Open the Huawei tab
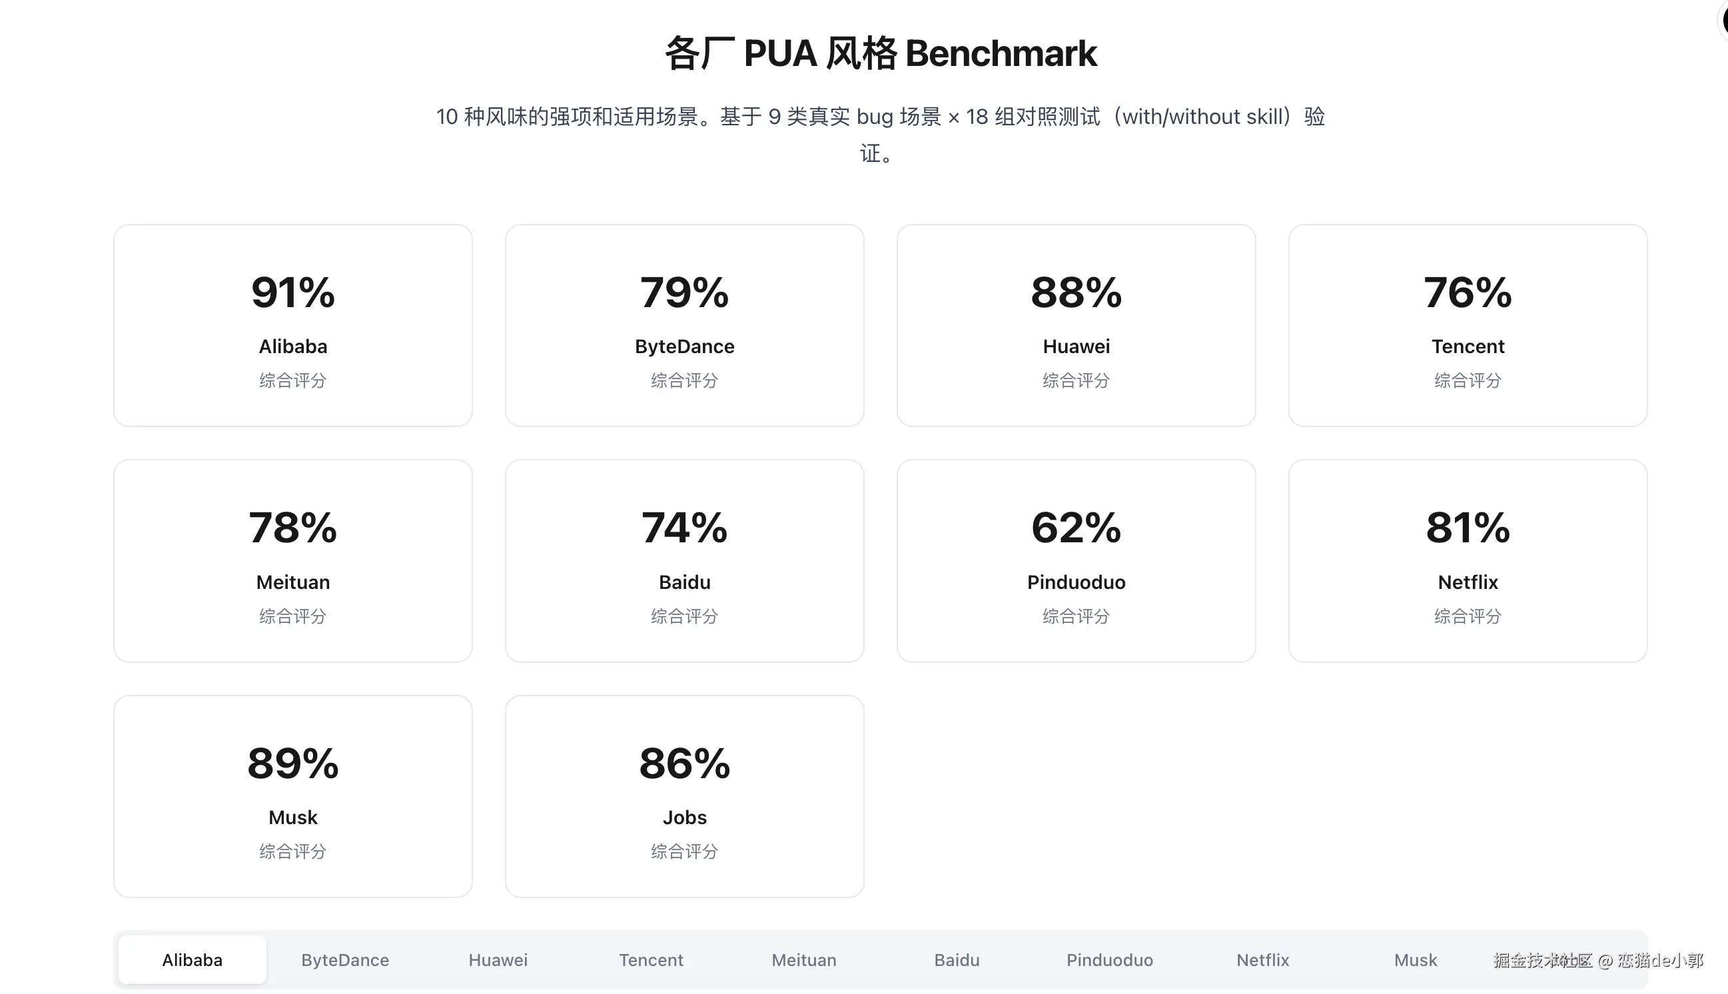 point(498,960)
